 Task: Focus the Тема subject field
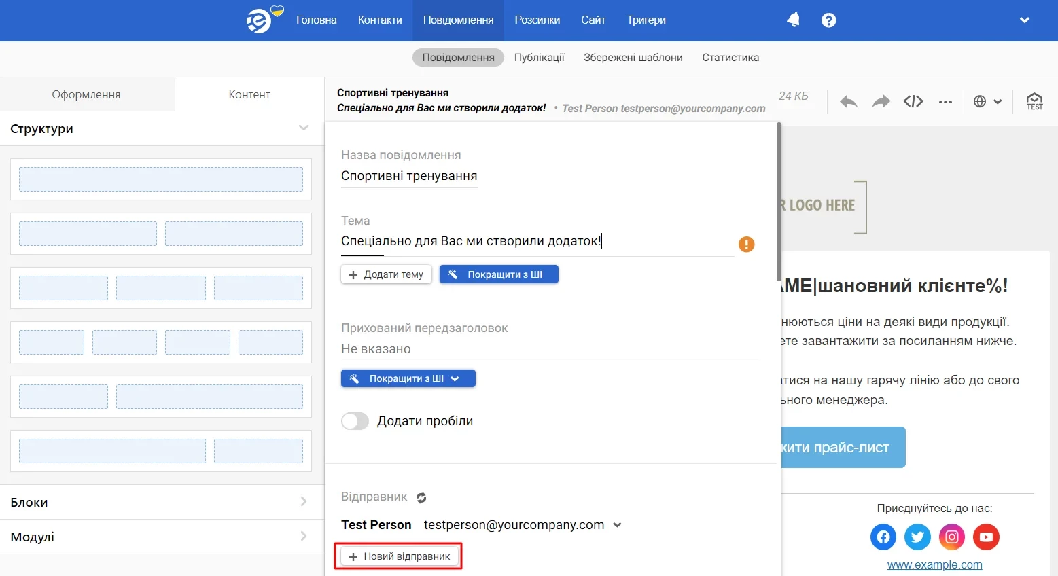click(537, 241)
